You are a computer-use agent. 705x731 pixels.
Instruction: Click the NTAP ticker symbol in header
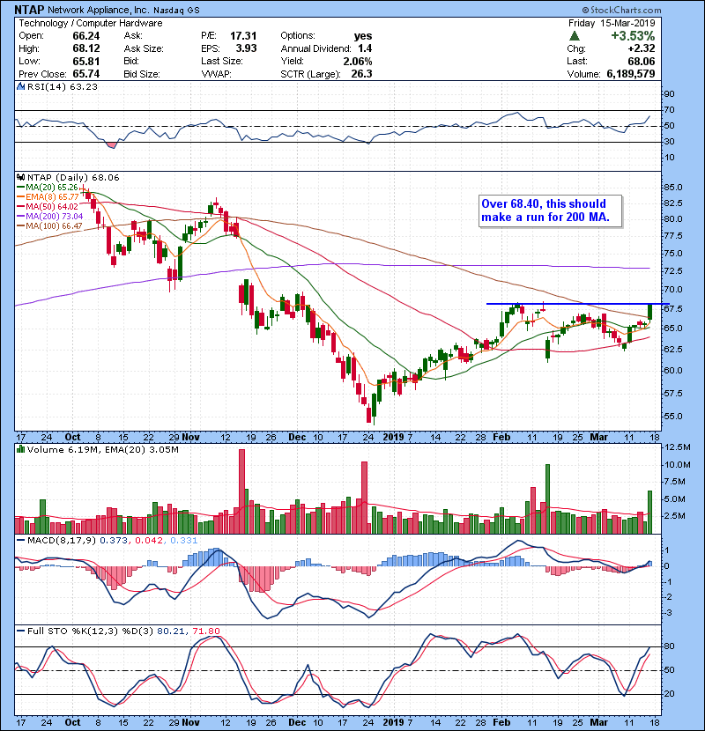tap(29, 10)
